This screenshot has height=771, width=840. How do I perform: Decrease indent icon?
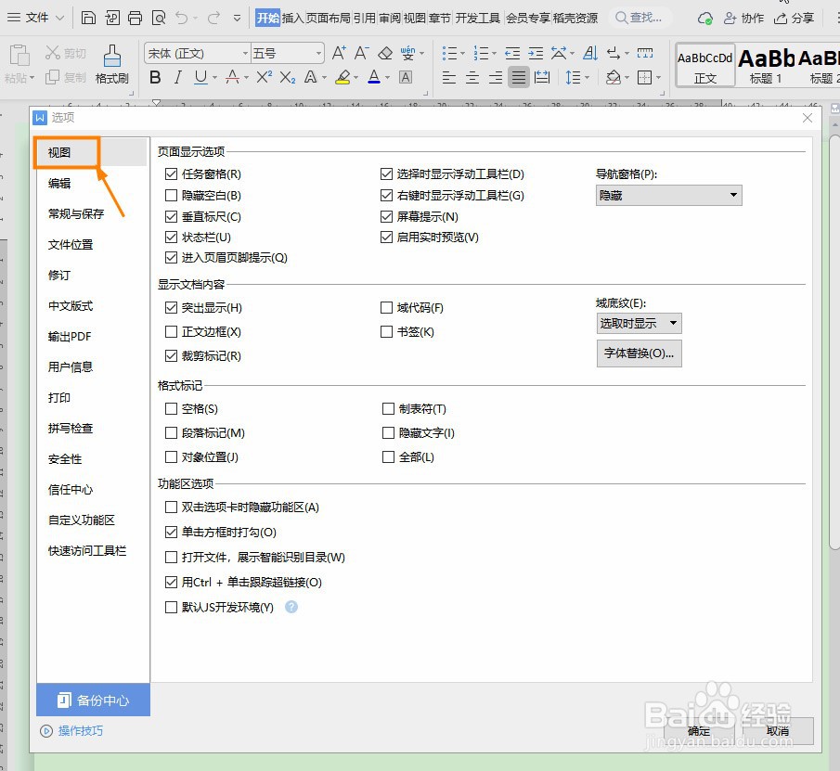click(512, 53)
